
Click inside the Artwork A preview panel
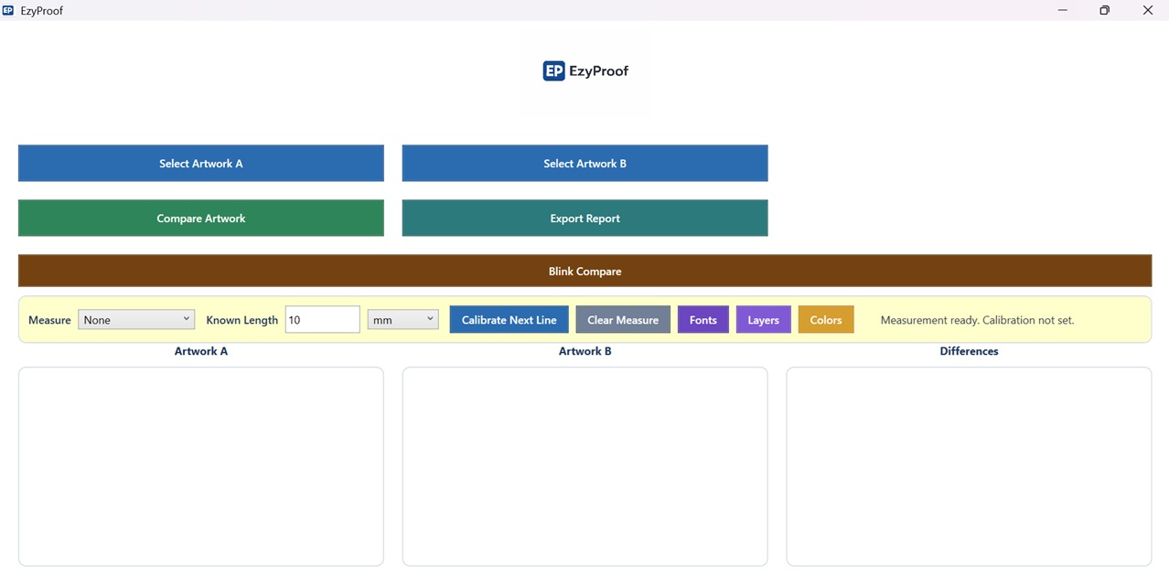(200, 465)
